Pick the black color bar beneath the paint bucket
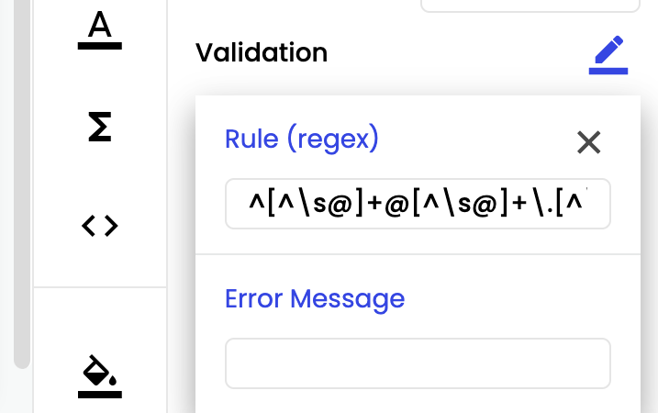Viewport: 658px width, 413px height. tap(100, 395)
